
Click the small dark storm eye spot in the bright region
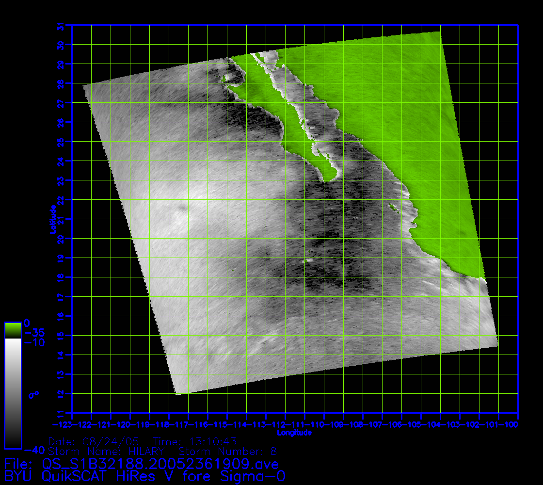(182, 209)
